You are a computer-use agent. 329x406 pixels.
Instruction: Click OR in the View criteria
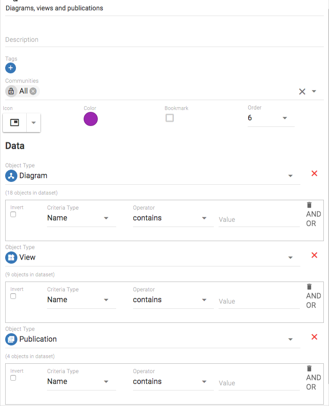coord(311,305)
